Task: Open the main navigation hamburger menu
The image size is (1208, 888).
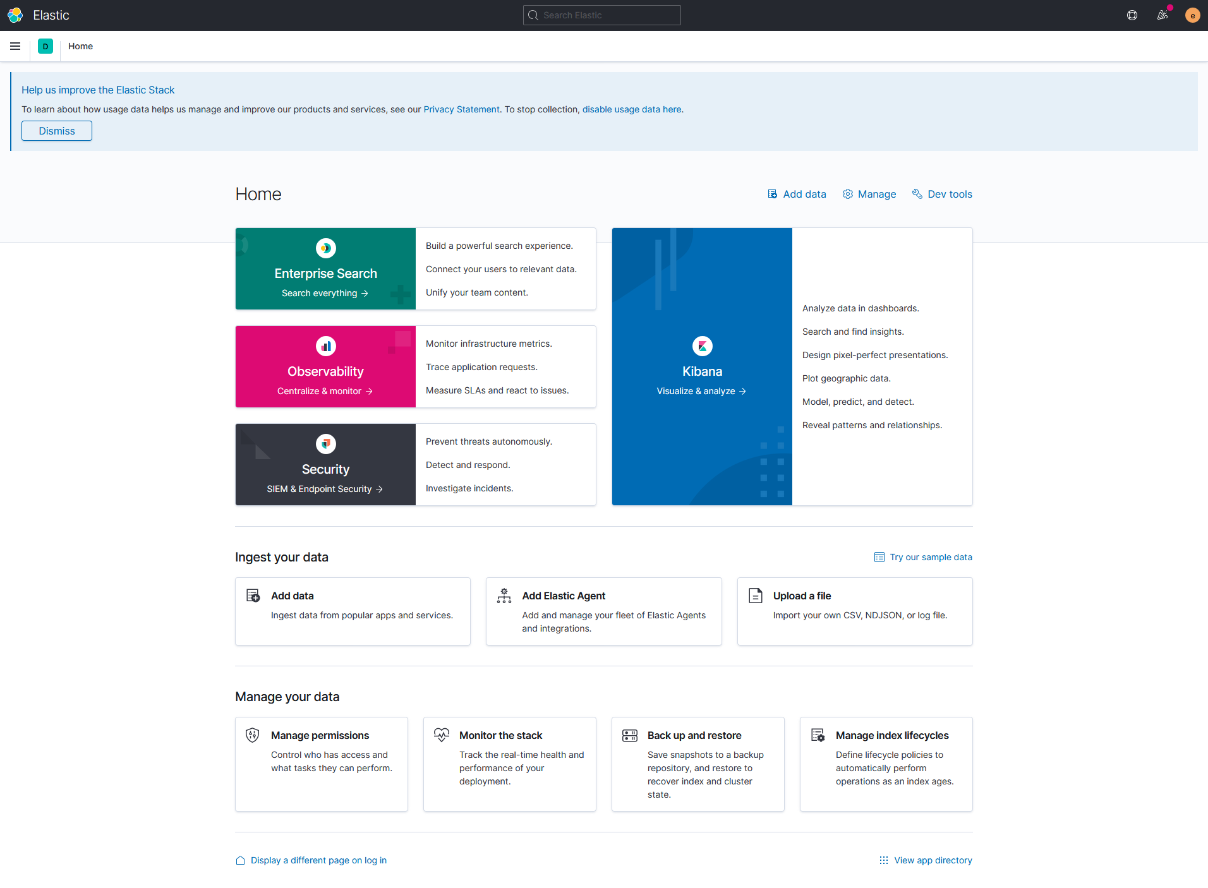Action: point(15,46)
